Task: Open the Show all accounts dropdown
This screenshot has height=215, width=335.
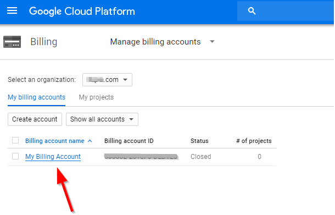Action: click(102, 119)
